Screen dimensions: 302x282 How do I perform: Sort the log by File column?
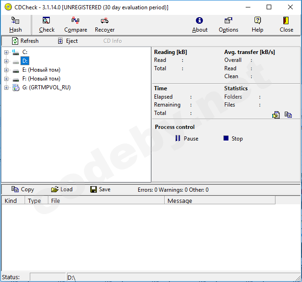106,200
